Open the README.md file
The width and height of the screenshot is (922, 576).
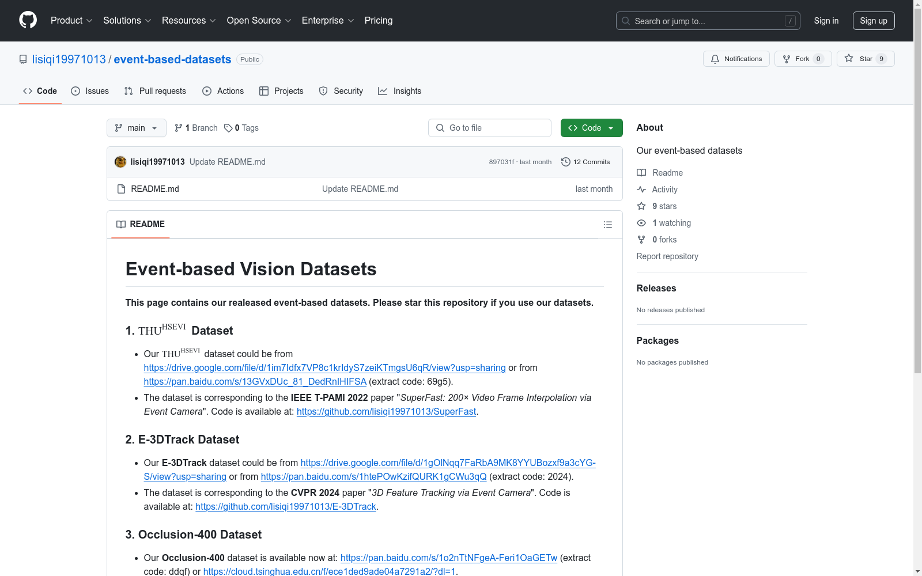pyautogui.click(x=155, y=189)
